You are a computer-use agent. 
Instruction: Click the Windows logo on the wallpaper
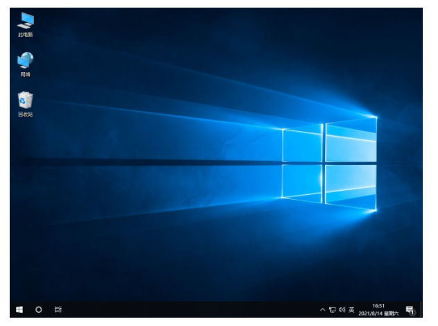(x=329, y=164)
